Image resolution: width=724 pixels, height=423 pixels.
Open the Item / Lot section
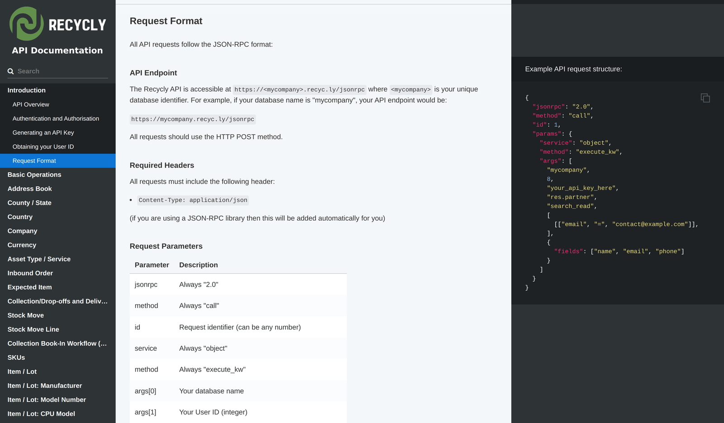[x=57, y=371]
